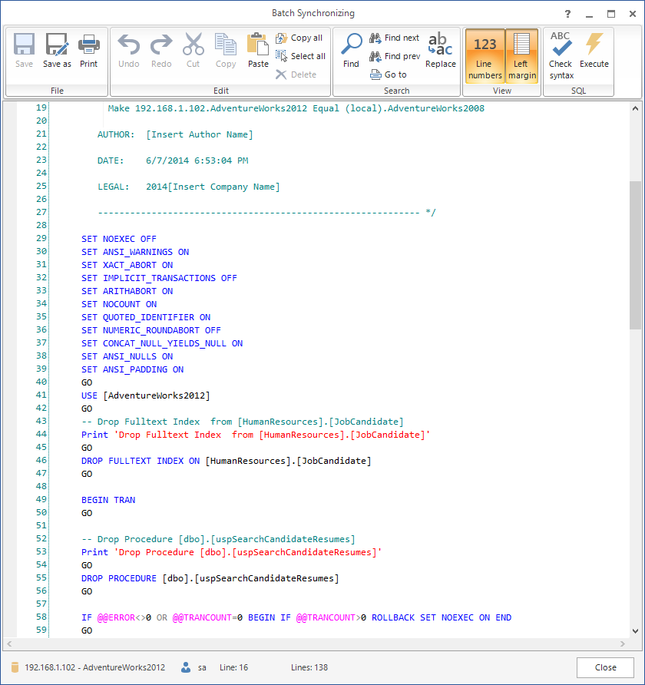Click 'Line: 16' in status bar
Viewport: 645px width, 685px height.
(x=233, y=667)
